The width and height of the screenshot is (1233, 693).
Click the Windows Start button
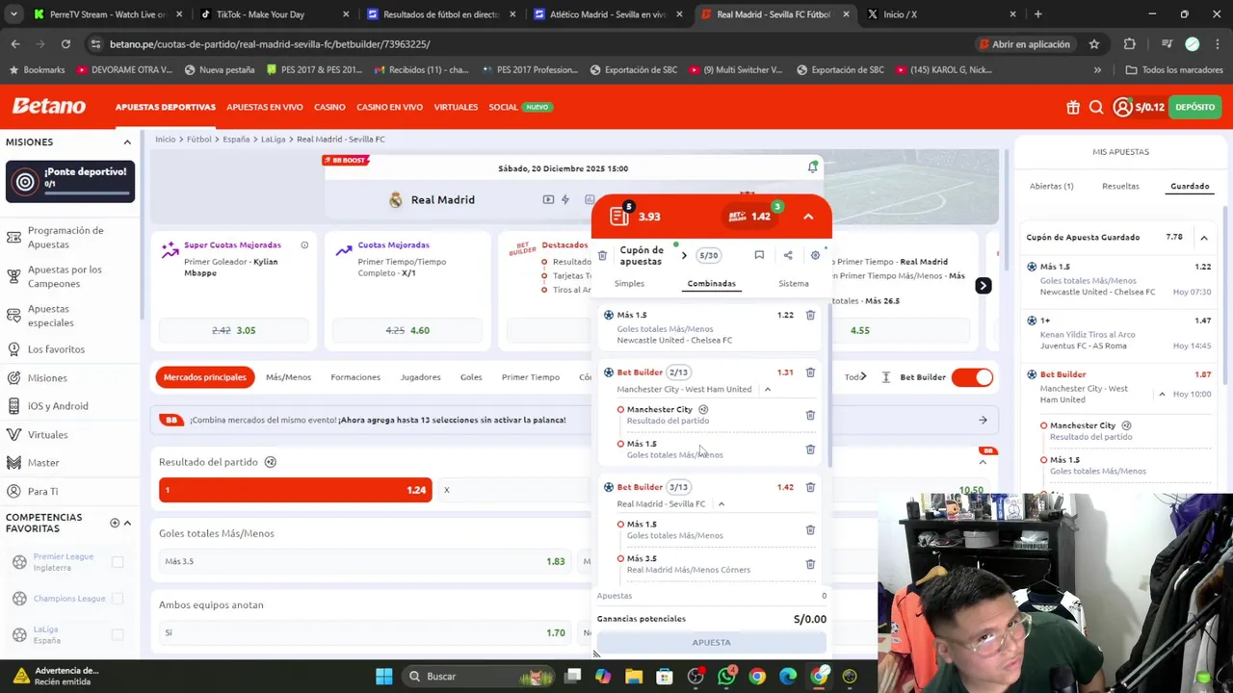[384, 677]
